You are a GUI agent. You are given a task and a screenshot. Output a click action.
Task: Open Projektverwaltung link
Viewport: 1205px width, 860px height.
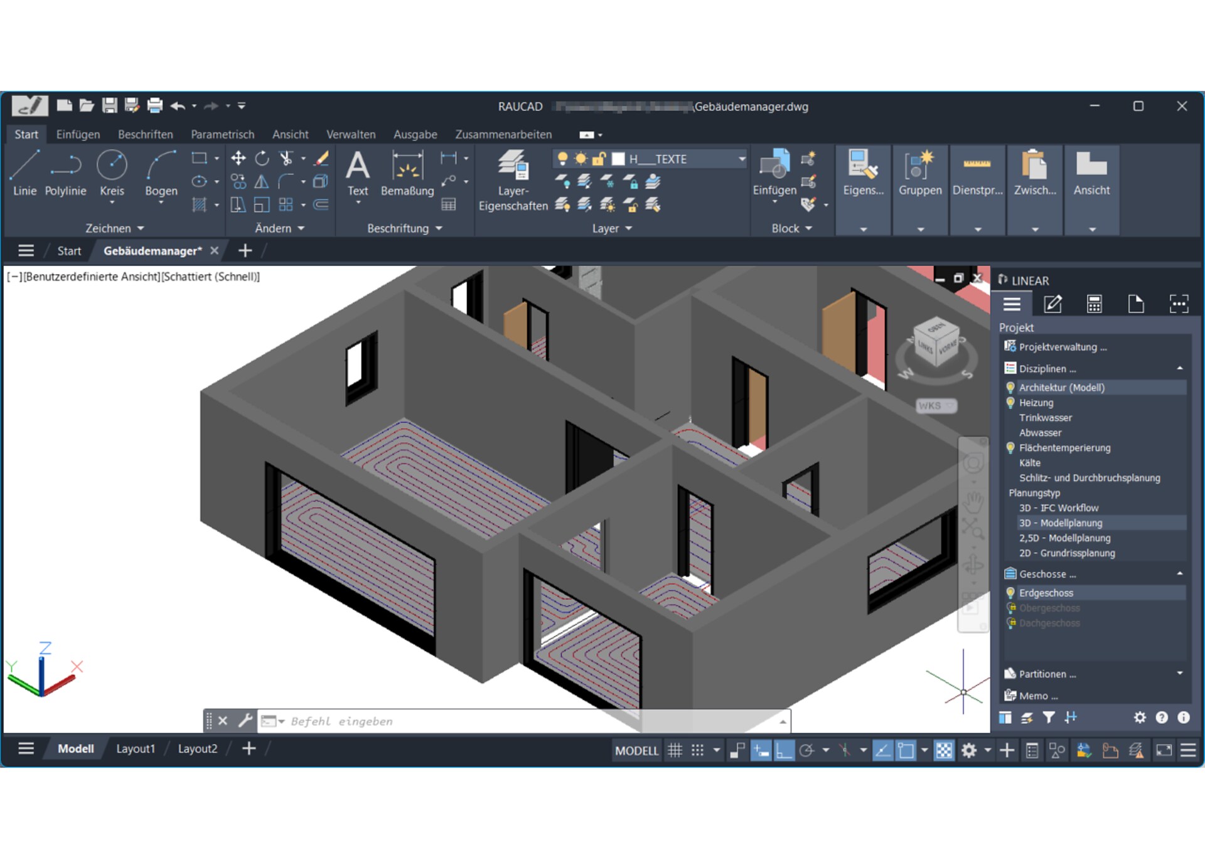1062,347
